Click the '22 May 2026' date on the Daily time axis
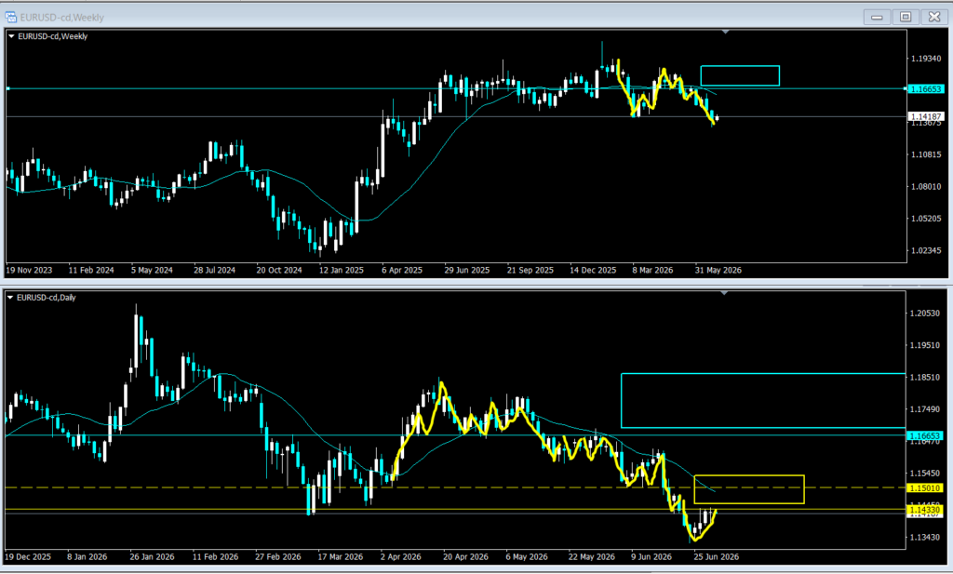The height and width of the screenshot is (574, 953). (x=591, y=557)
